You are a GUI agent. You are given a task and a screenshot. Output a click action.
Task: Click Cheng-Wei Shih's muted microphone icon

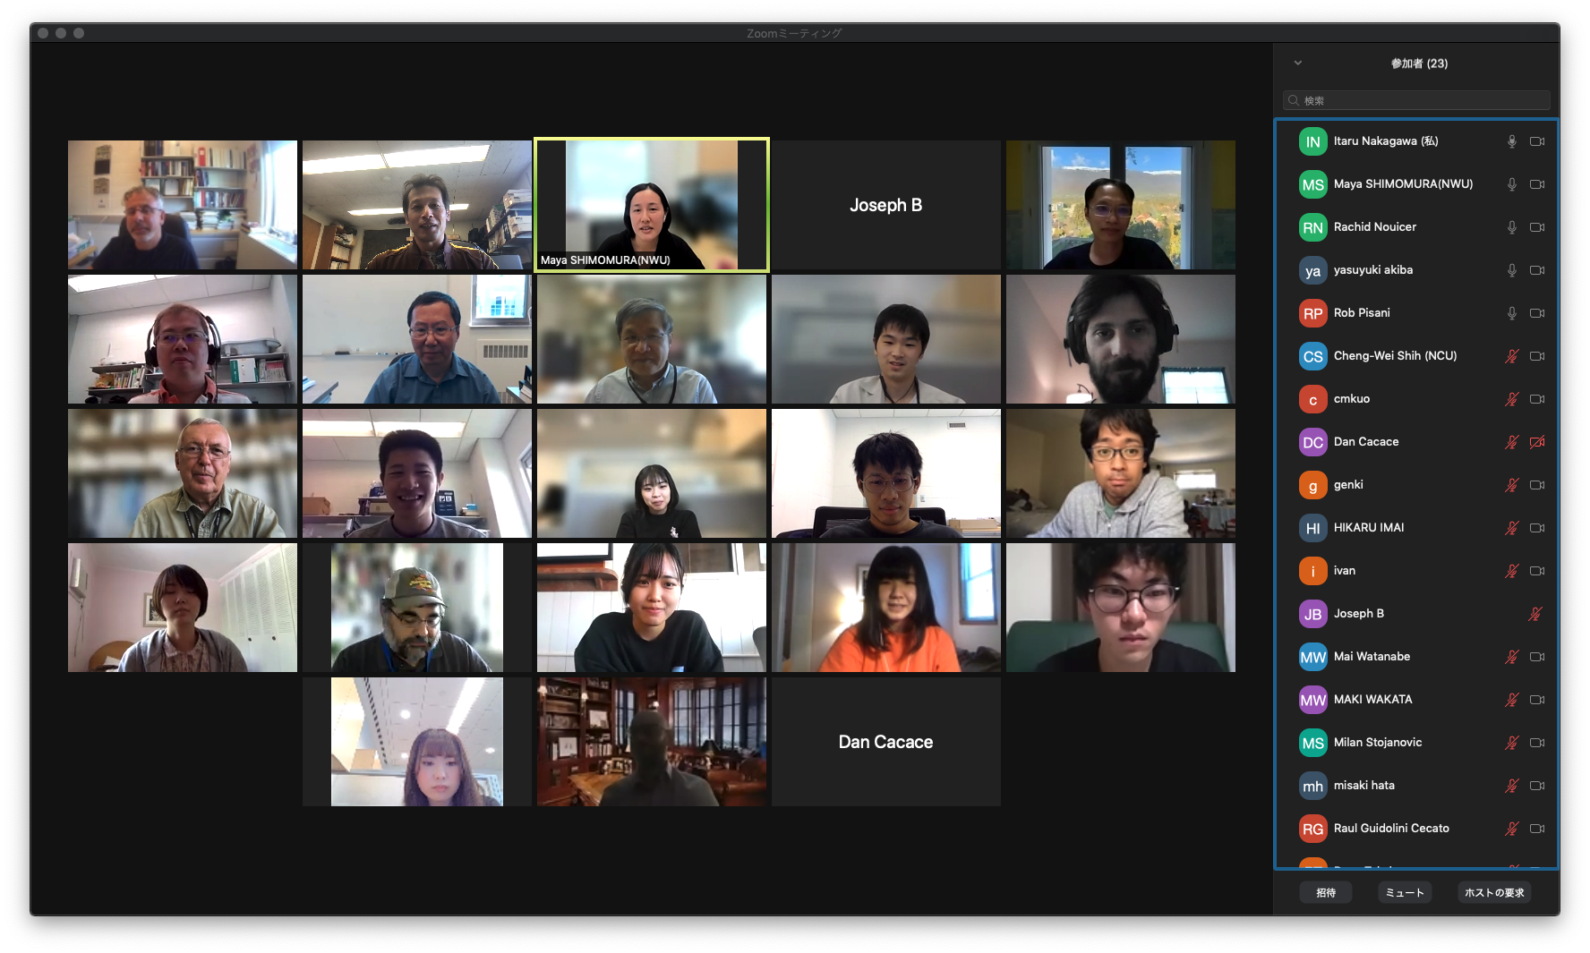click(x=1511, y=356)
